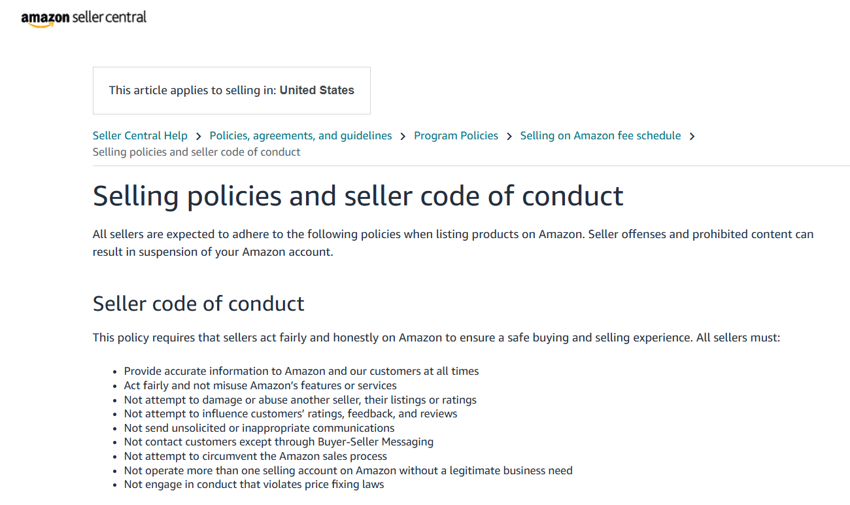This screenshot has width=850, height=505.
Task: Click the intro paragraph about account suspension
Action: (x=453, y=243)
